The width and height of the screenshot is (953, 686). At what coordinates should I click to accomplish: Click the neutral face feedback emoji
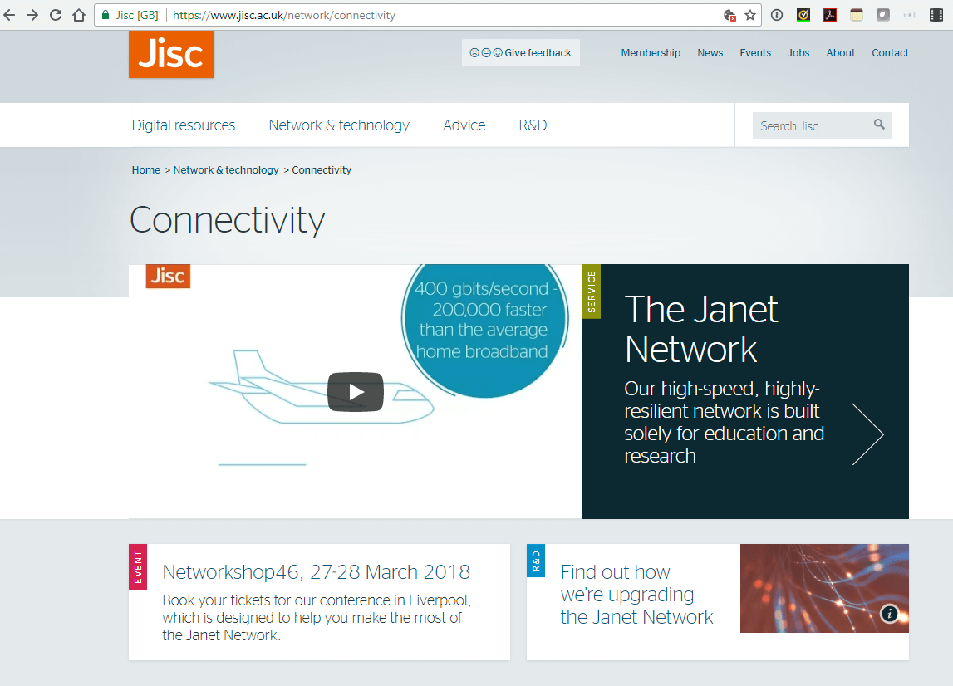tap(485, 52)
